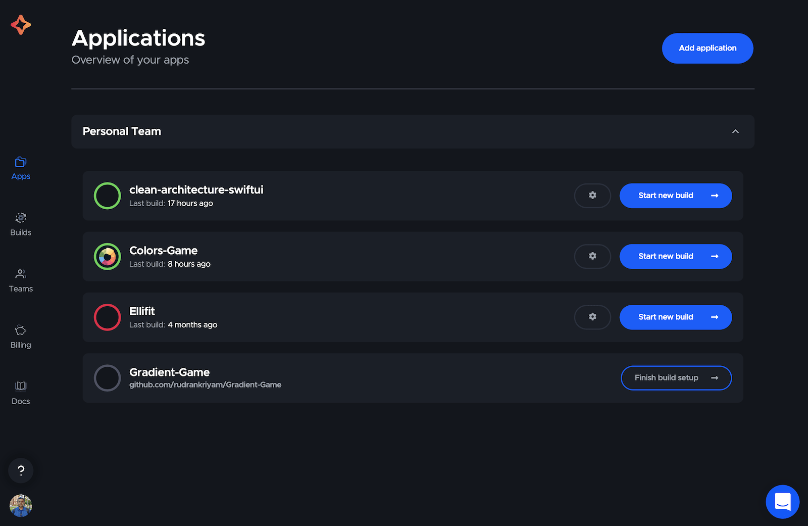Click the Colors-Game app icon

pyautogui.click(x=107, y=256)
